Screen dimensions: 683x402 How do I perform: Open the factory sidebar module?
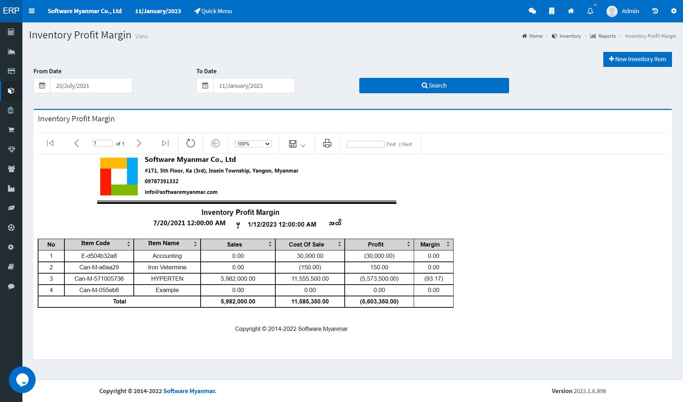[11, 189]
